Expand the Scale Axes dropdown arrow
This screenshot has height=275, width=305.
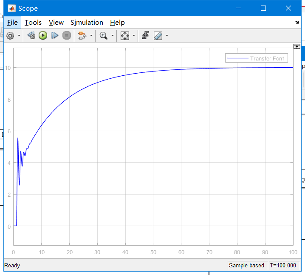[134, 36]
